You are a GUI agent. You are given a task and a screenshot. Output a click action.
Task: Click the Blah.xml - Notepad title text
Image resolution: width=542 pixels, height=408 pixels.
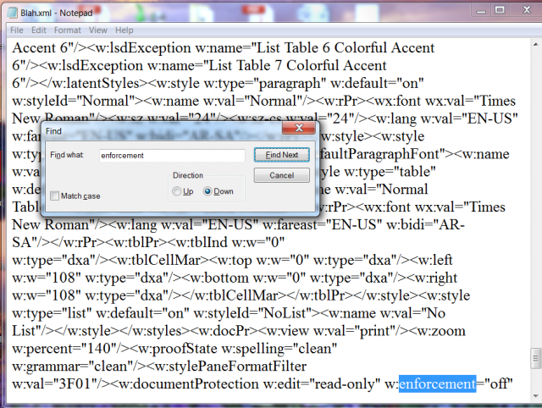coord(57,14)
